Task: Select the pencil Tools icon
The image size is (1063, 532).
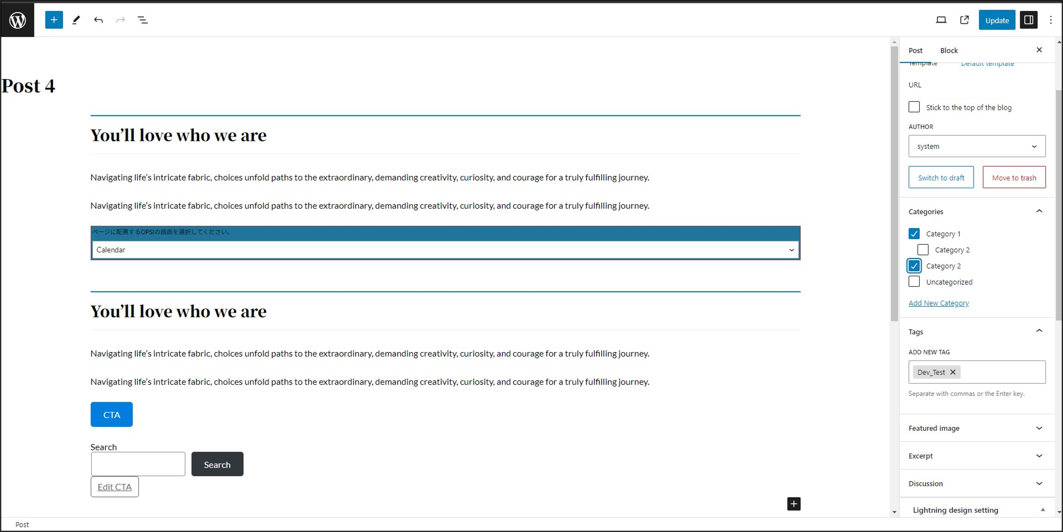Action: (76, 20)
